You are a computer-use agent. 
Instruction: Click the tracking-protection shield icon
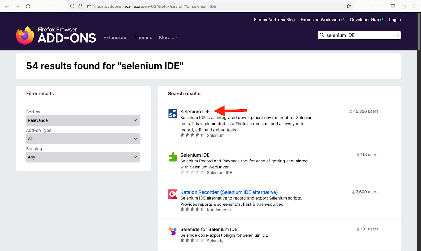[72, 6]
